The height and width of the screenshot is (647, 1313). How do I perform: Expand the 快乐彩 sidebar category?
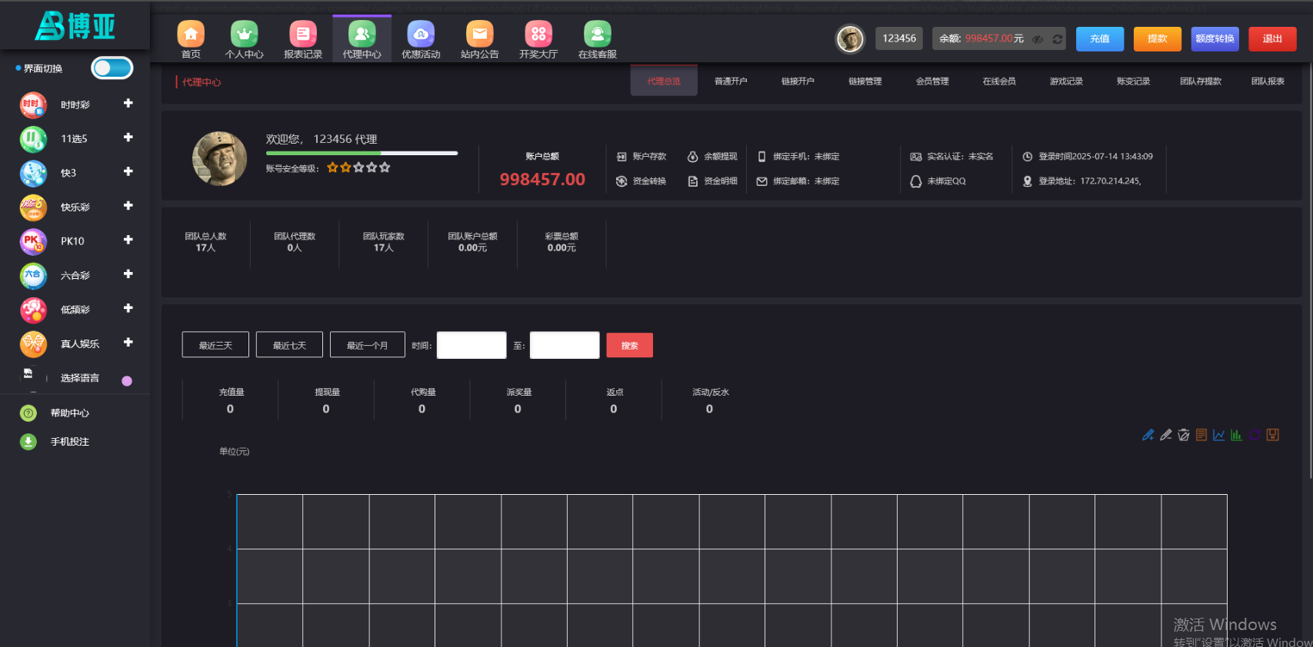(128, 206)
